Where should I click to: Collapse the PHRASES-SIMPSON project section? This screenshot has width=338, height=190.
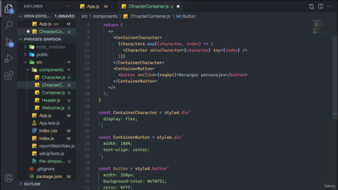(x=21, y=39)
